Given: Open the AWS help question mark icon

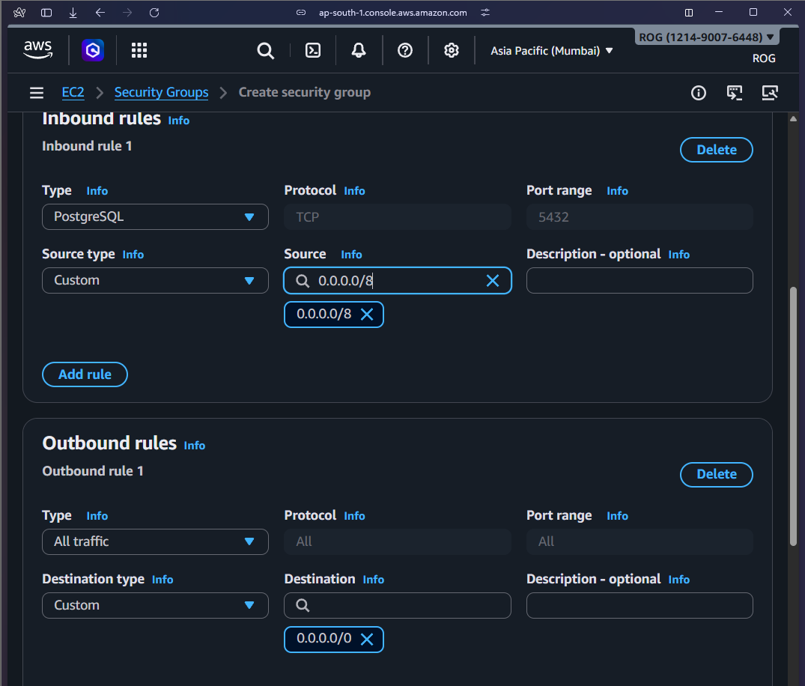Looking at the screenshot, I should [405, 50].
